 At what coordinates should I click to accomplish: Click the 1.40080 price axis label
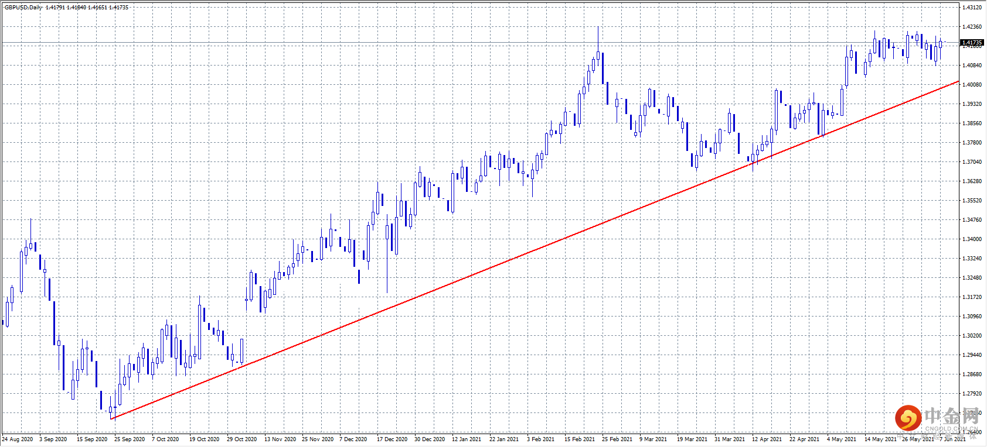click(x=972, y=85)
